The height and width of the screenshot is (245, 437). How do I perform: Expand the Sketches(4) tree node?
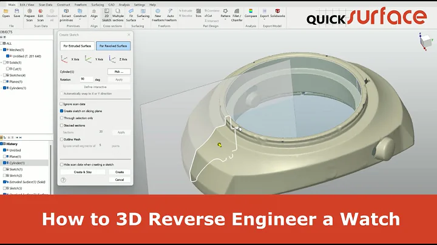coord(1,75)
